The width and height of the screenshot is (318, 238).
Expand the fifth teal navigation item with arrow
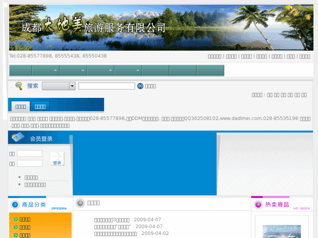(128, 70)
